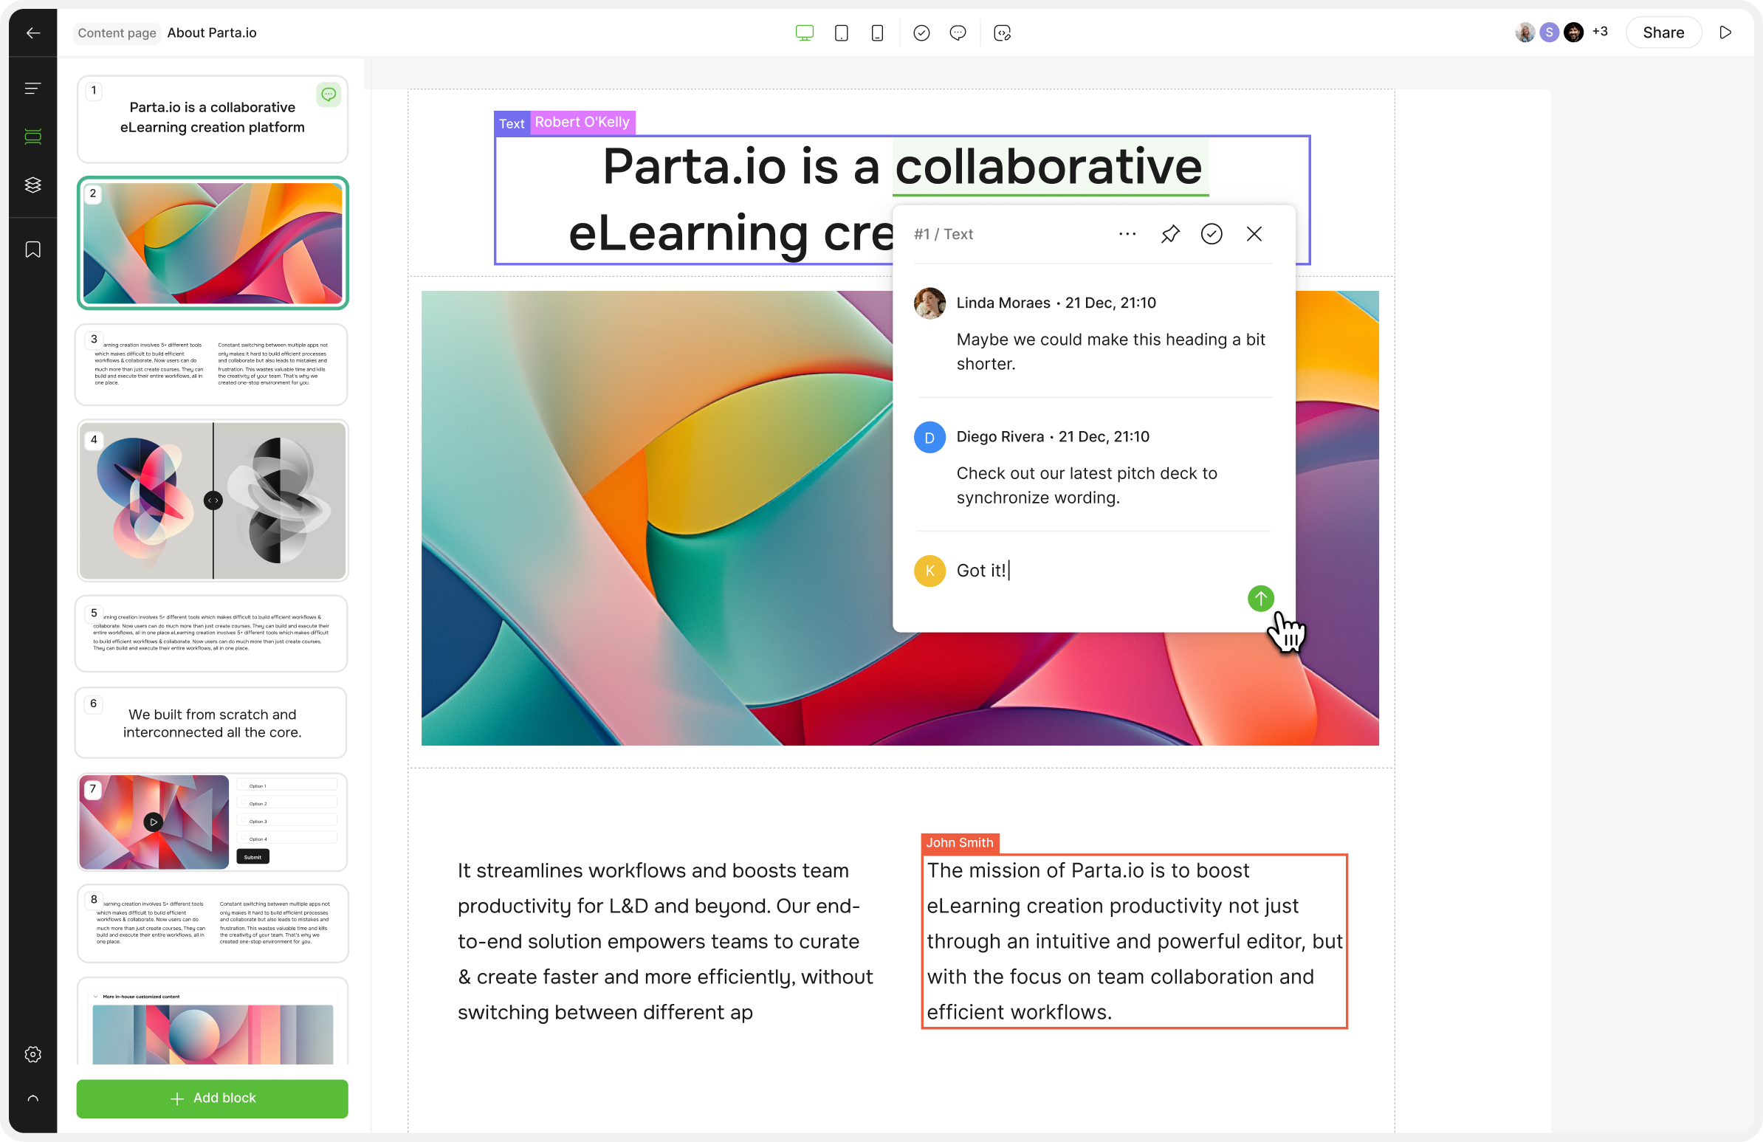Screen dimensions: 1763x1142
Task: Click the back arrow icon
Action: [32, 32]
